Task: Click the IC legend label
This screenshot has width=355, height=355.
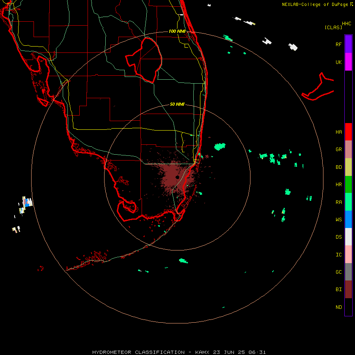Action: coord(338,255)
